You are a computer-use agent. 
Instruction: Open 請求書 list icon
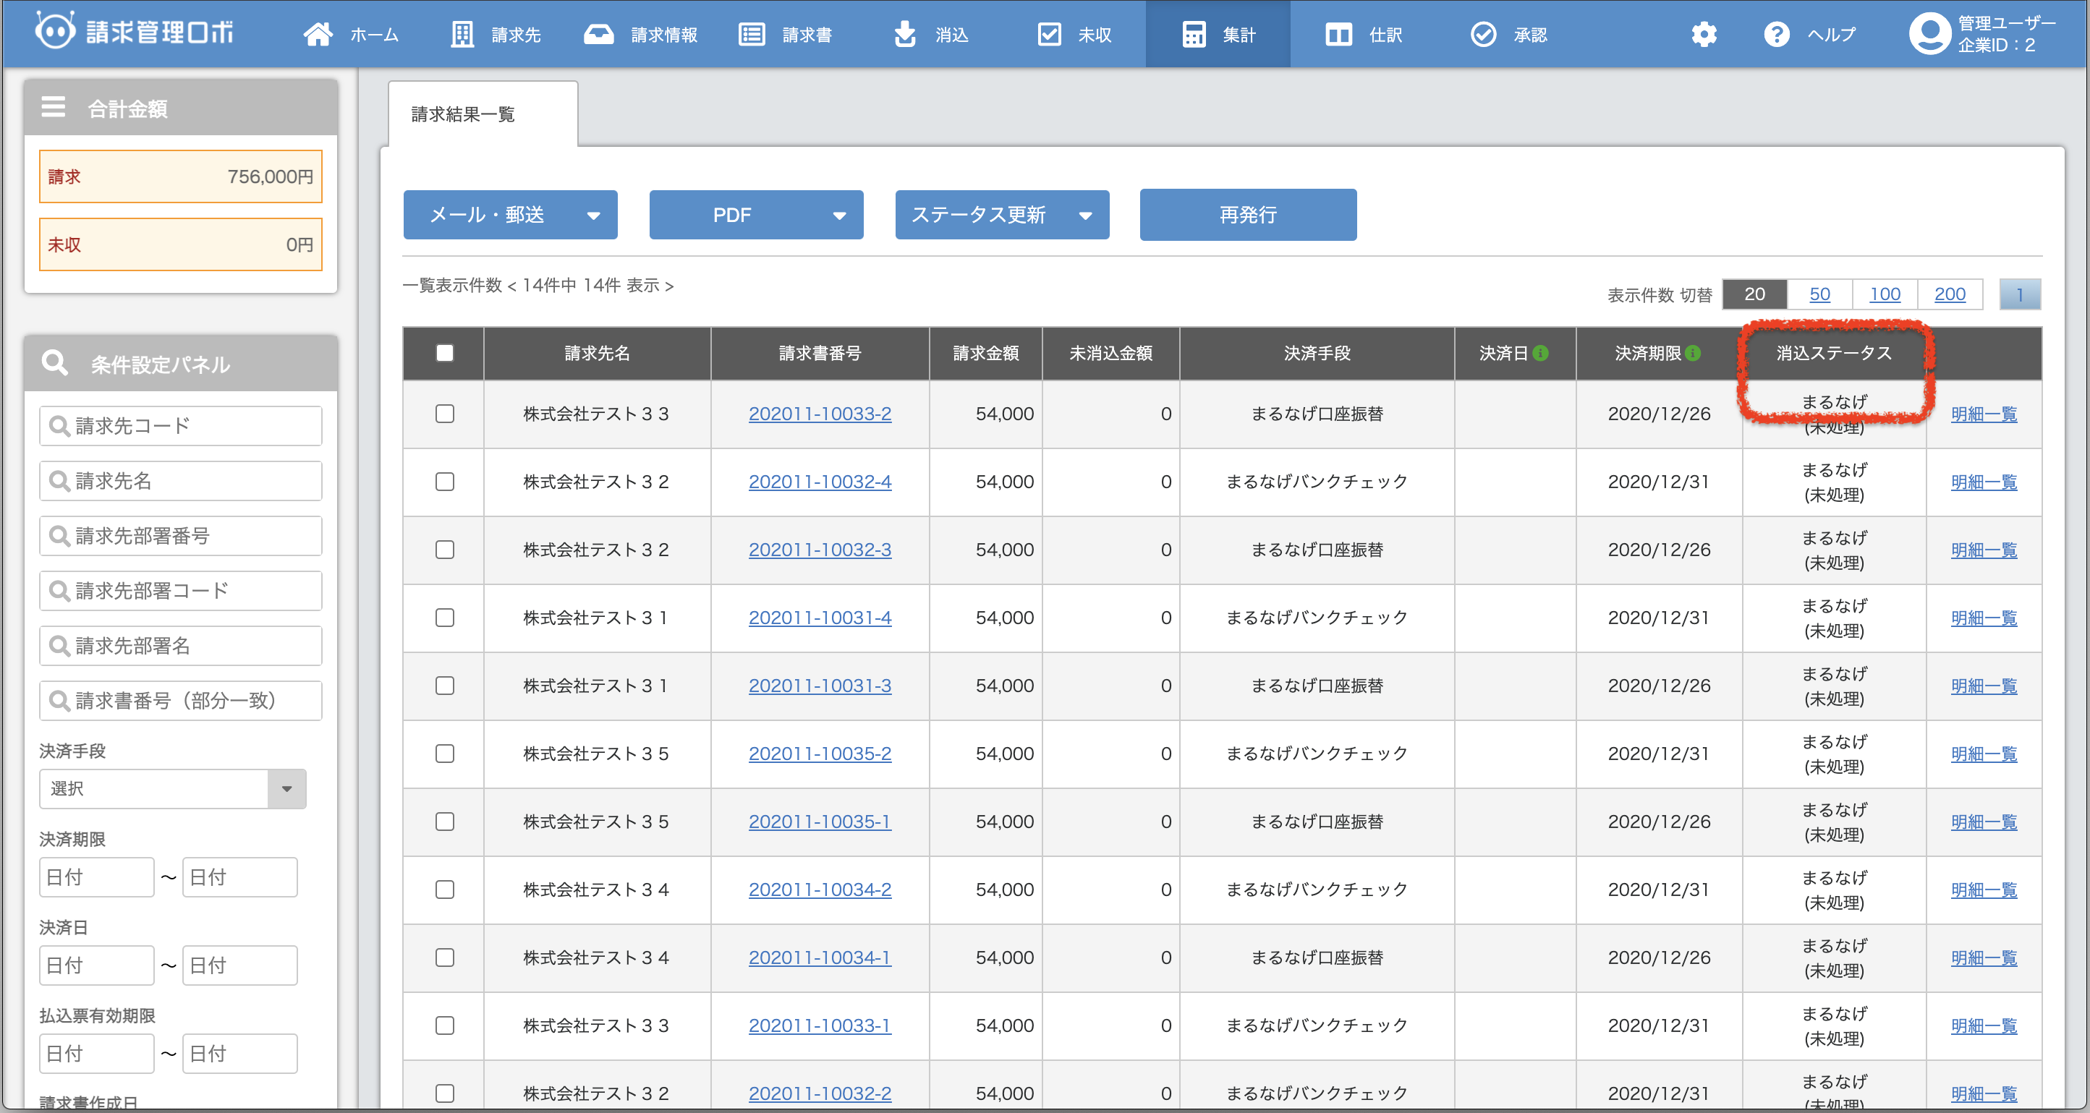pyautogui.click(x=752, y=34)
